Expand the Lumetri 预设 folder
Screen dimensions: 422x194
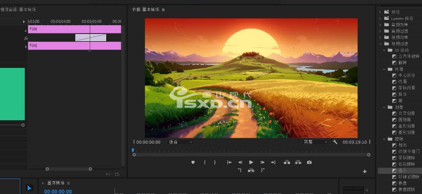[x=380, y=18]
